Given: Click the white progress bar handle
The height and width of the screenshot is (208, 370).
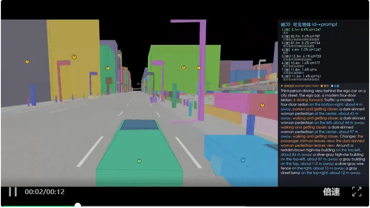Looking at the screenshot, I should point(77,205).
